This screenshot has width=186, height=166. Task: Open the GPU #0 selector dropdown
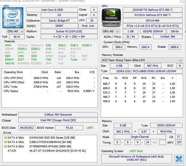pyautogui.click(x=111, y=31)
